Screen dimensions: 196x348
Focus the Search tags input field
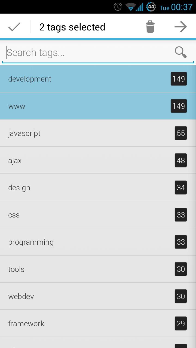(x=87, y=52)
